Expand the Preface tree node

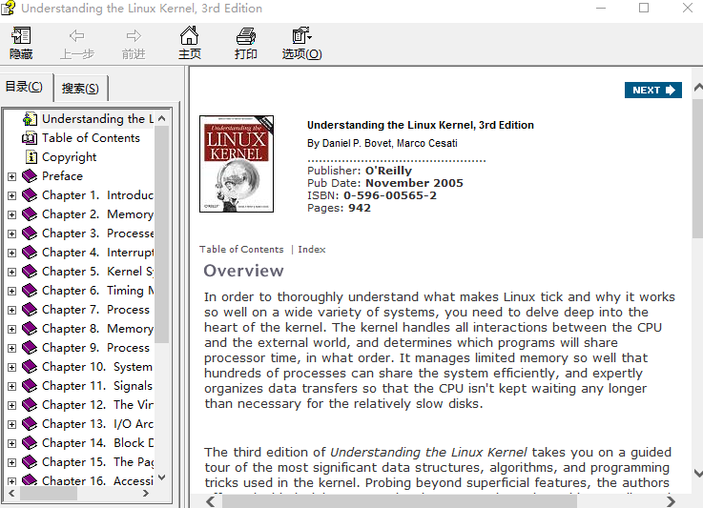[11, 176]
